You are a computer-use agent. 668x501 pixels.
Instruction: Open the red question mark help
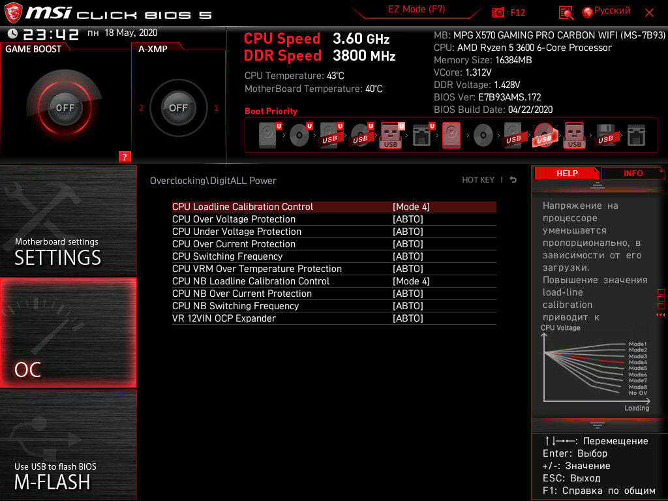click(125, 157)
